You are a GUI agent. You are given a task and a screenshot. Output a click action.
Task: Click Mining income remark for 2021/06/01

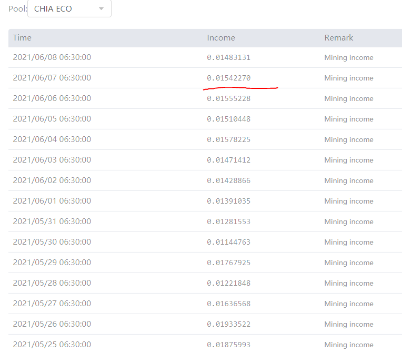tap(349, 201)
